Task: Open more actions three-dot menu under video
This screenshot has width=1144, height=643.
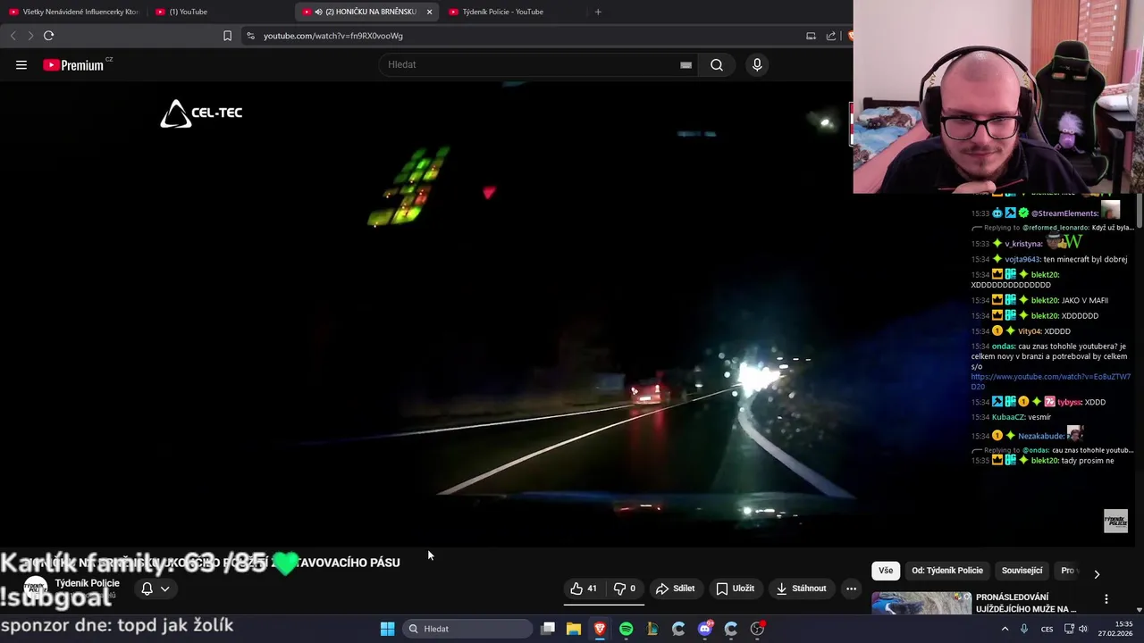Action: pos(851,589)
